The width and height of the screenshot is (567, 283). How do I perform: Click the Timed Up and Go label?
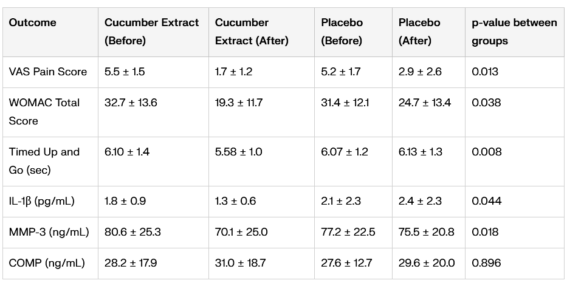(44, 161)
